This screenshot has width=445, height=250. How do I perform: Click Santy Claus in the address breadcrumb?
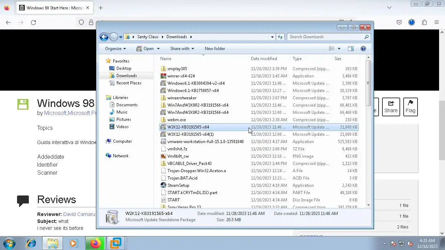pyautogui.click(x=148, y=37)
